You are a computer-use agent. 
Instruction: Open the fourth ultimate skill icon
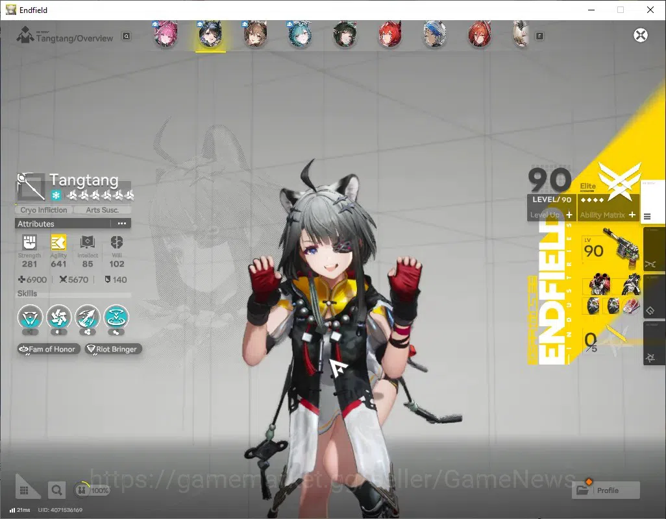[x=116, y=317]
